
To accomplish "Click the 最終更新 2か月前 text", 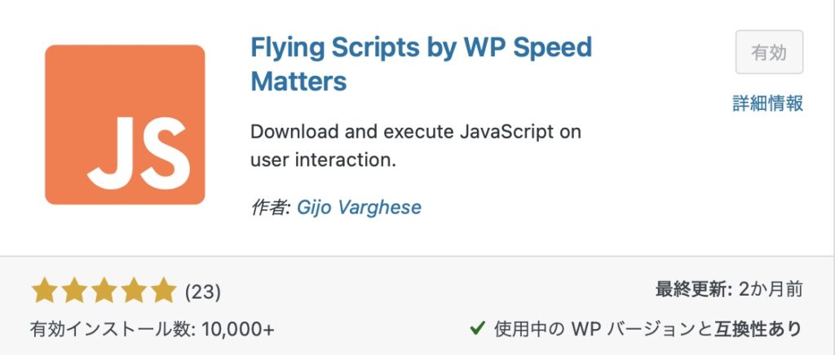I will pyautogui.click(x=729, y=290).
